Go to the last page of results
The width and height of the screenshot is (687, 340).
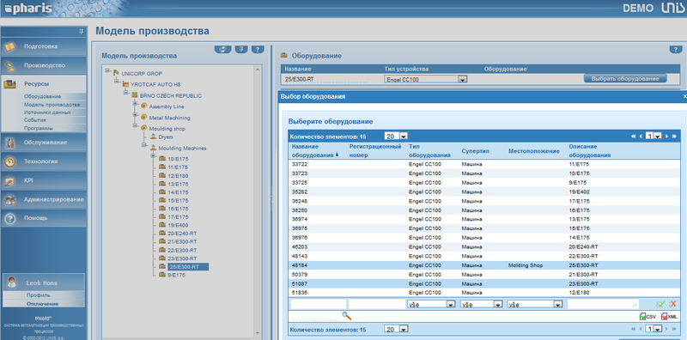click(674, 137)
